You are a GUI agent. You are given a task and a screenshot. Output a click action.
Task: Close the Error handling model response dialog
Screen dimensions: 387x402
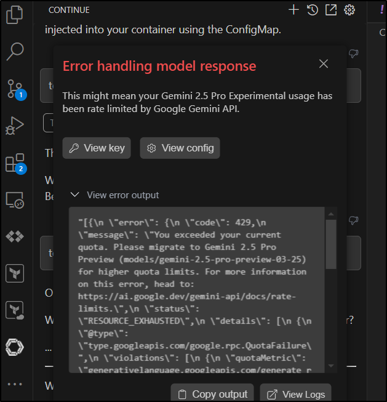pos(324,63)
